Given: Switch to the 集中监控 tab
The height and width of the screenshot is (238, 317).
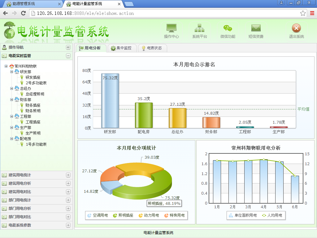Looking at the screenshot, I should click(122, 48).
